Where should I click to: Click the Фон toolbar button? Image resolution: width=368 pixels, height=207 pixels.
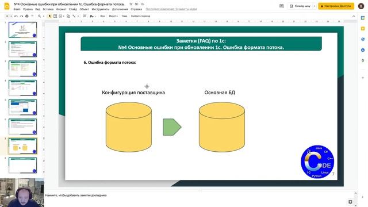click(102, 16)
